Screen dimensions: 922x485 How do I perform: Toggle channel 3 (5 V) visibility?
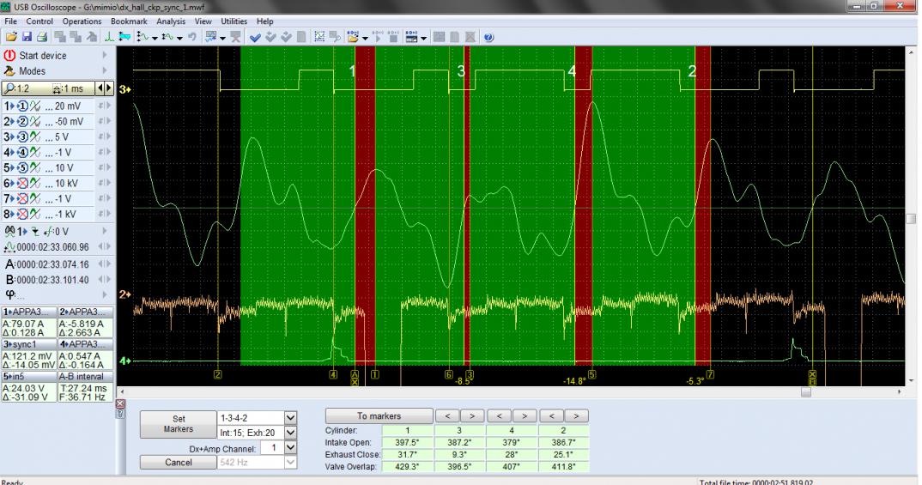coord(24,136)
